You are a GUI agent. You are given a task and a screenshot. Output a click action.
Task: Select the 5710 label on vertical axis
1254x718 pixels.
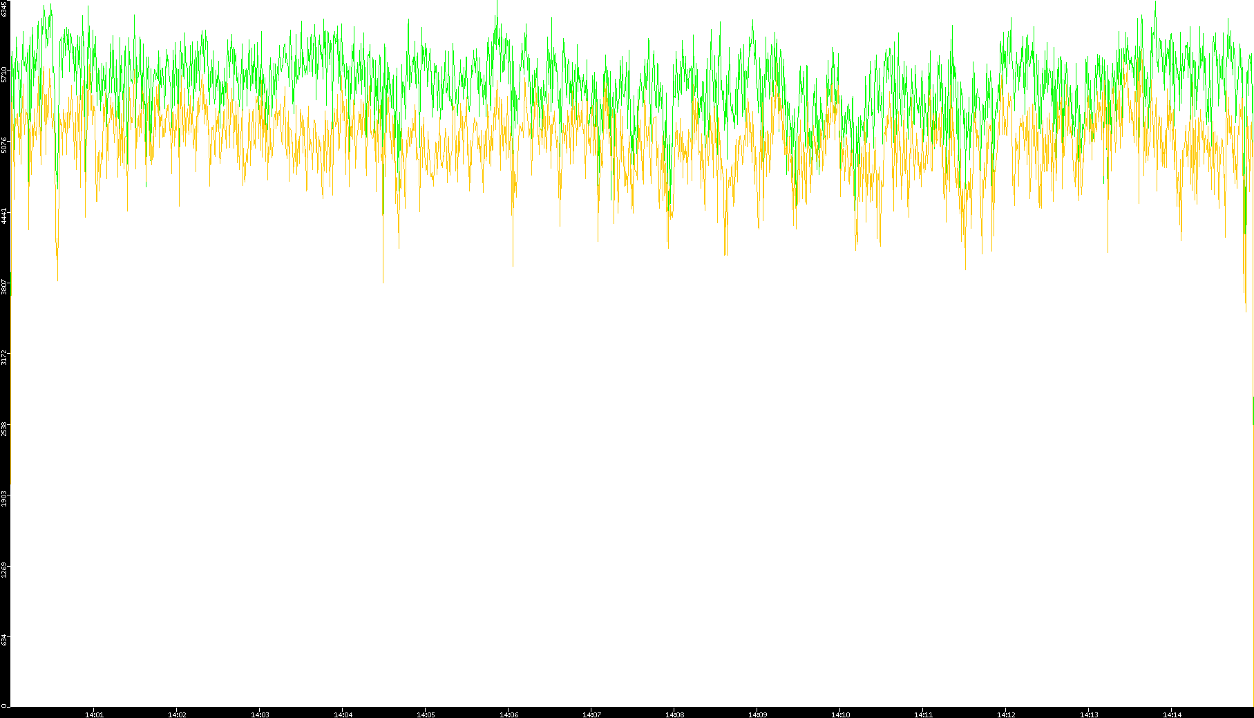[4, 74]
